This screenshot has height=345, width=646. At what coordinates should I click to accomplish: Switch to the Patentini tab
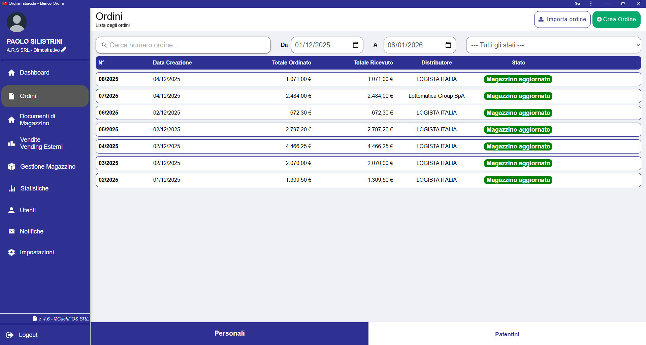[507, 334]
